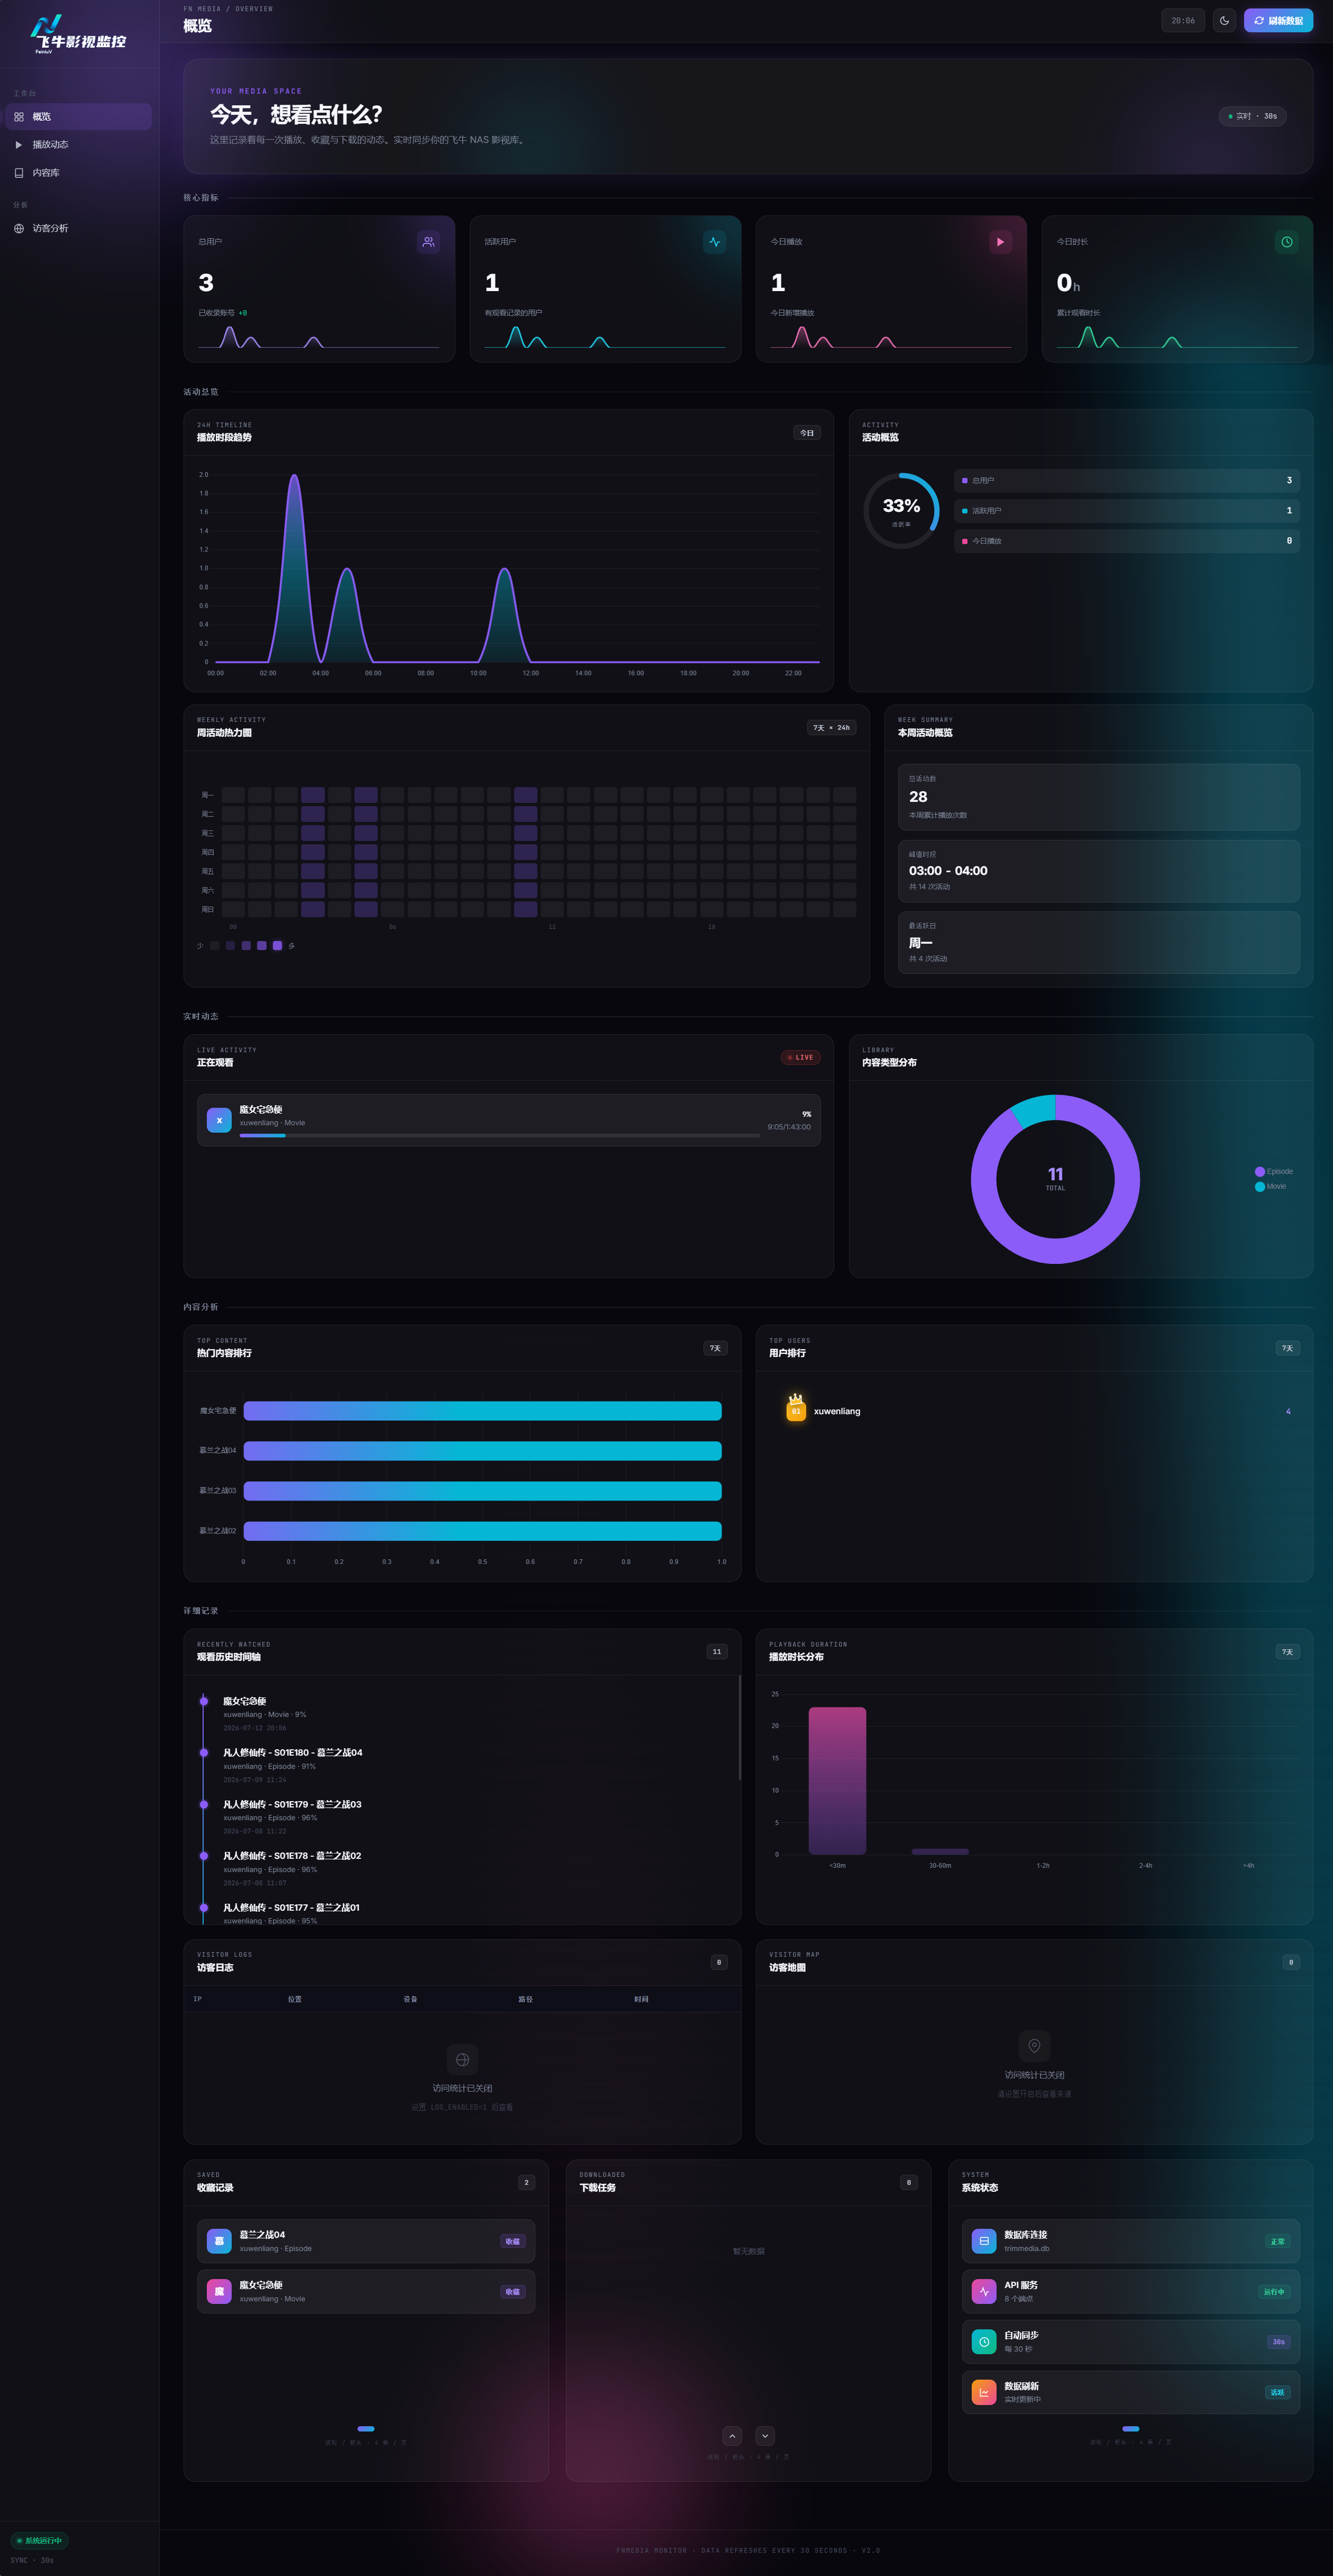
Task: Click the 观看历史时间轴 scrollbar
Action: tap(739, 1728)
